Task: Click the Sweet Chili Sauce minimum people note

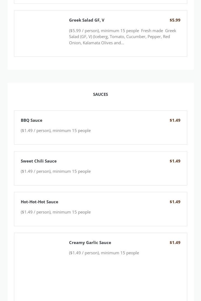Action: [56, 171]
